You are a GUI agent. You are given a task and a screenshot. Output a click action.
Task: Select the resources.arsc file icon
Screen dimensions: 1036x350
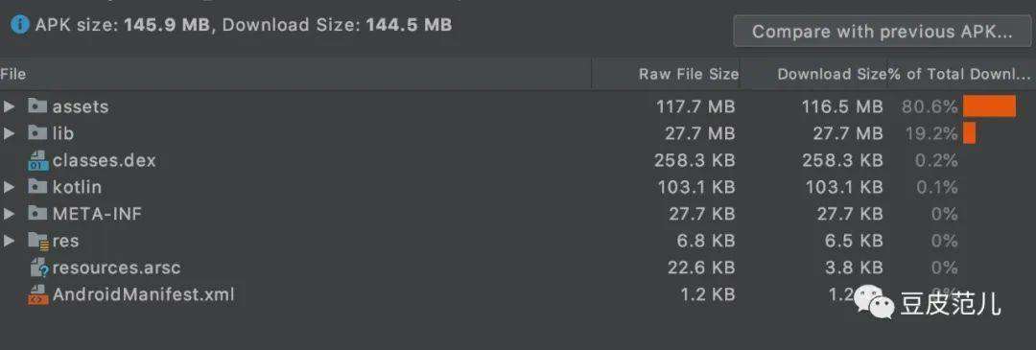coord(39,268)
